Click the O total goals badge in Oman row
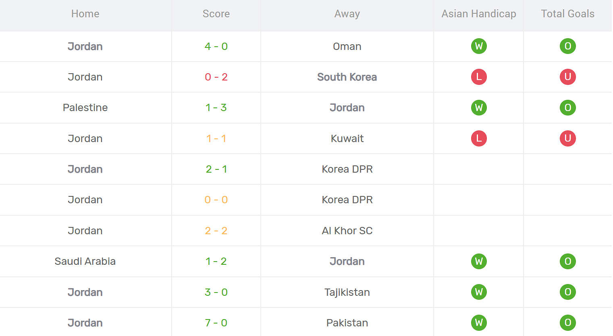 (x=567, y=46)
